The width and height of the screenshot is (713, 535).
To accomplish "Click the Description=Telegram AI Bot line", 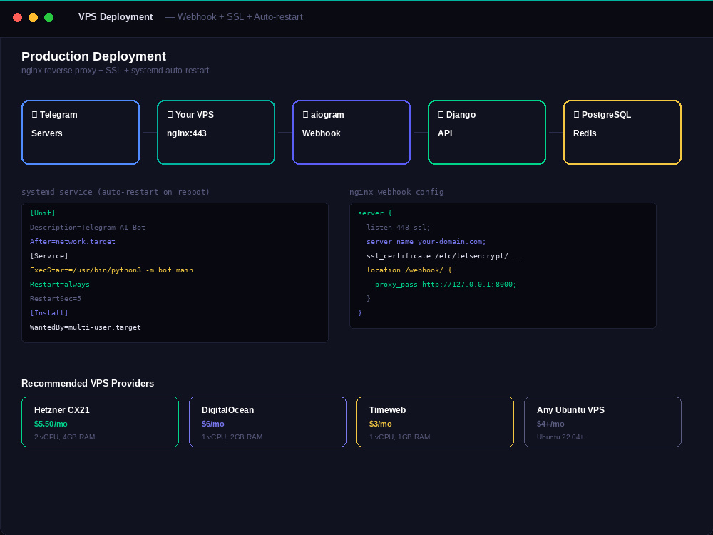I will pos(88,227).
